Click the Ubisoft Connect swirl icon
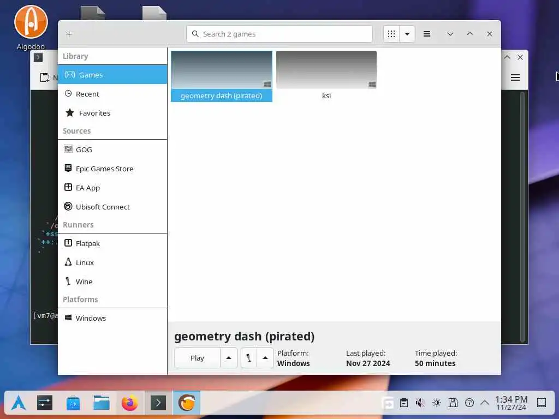The image size is (559, 419). [68, 206]
